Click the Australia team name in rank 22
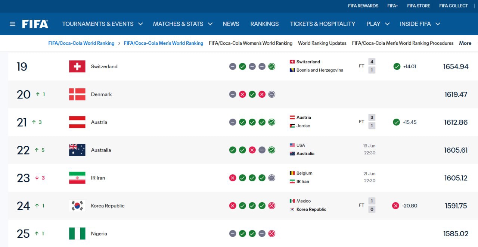 (101, 150)
